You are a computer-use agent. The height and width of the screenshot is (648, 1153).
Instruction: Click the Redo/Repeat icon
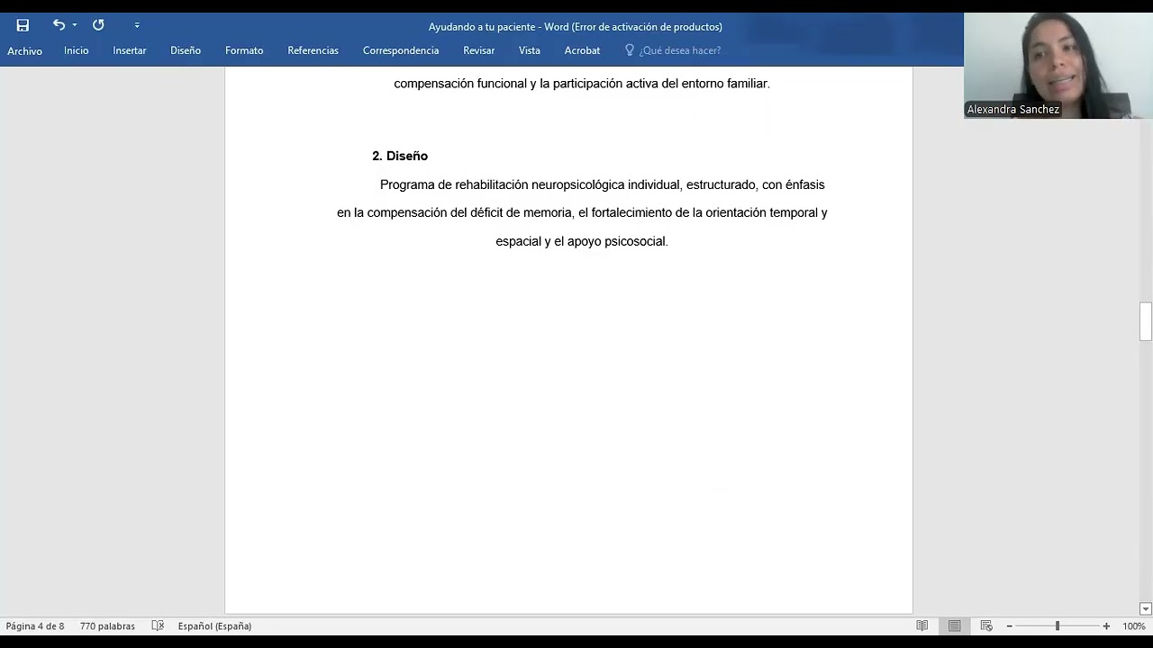(x=98, y=25)
